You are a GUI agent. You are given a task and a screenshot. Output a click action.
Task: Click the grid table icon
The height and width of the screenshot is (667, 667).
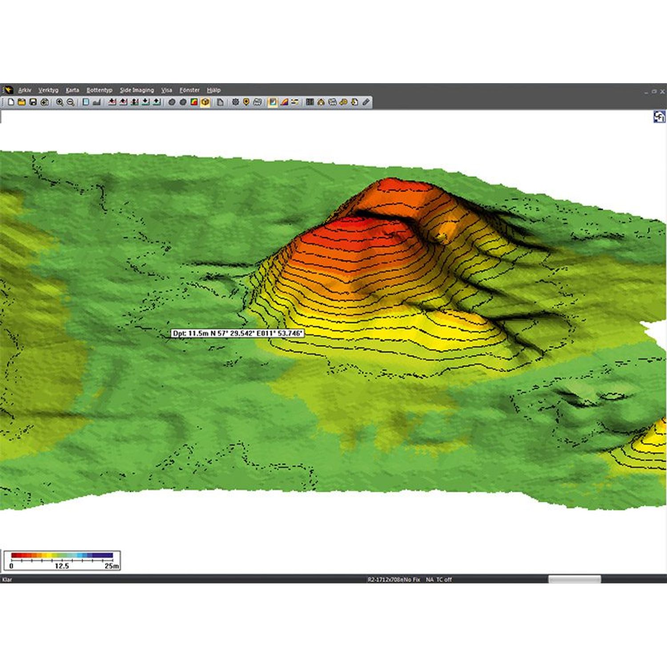pyautogui.click(x=310, y=102)
